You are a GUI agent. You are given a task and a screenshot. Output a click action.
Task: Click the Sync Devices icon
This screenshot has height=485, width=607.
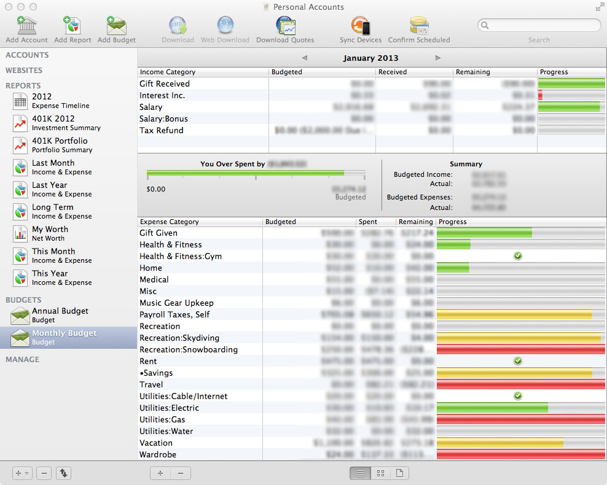(361, 26)
